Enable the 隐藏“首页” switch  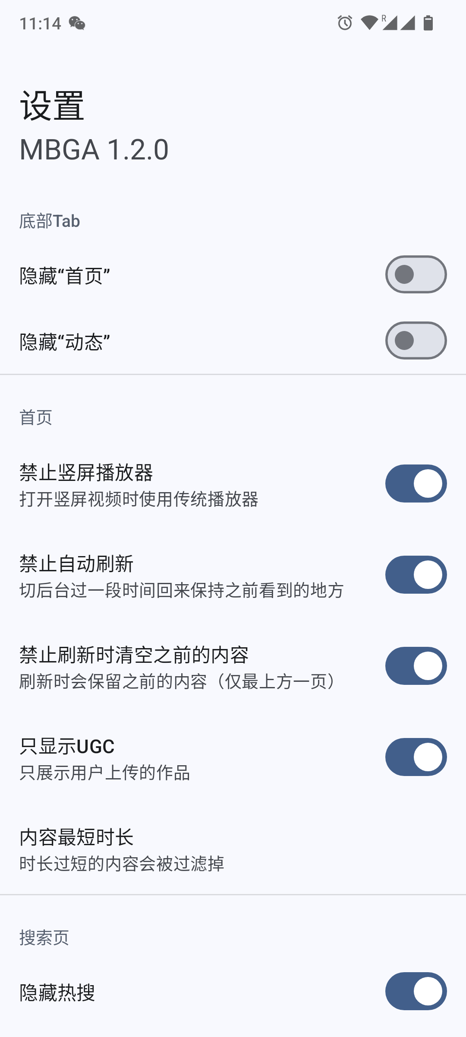click(416, 274)
